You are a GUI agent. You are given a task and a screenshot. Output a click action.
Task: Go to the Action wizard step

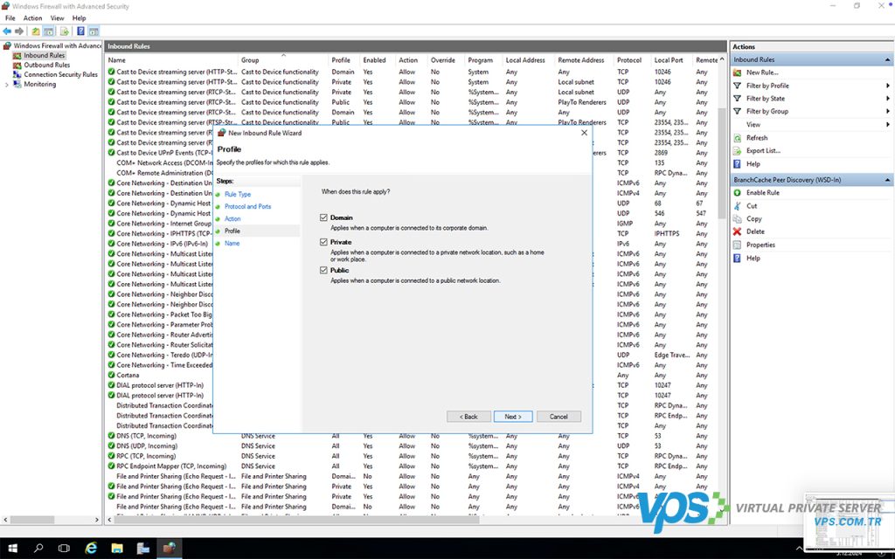232,219
